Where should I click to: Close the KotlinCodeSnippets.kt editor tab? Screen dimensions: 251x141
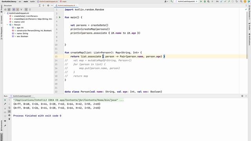tap(77, 5)
